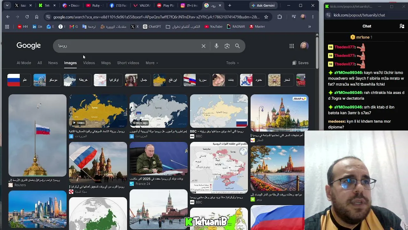Open the Google apps grid
This screenshot has height=230, width=408.
(292, 46)
